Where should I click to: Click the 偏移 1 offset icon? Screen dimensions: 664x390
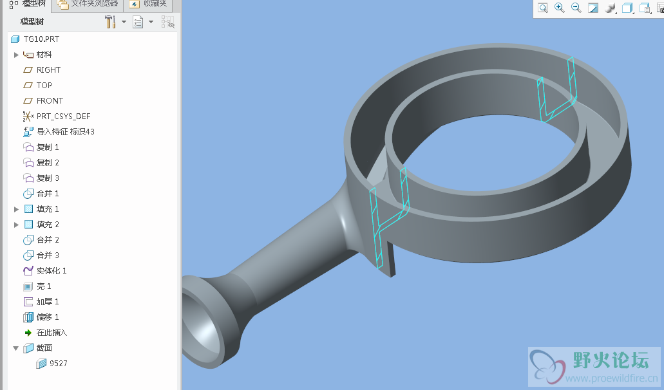pos(28,317)
